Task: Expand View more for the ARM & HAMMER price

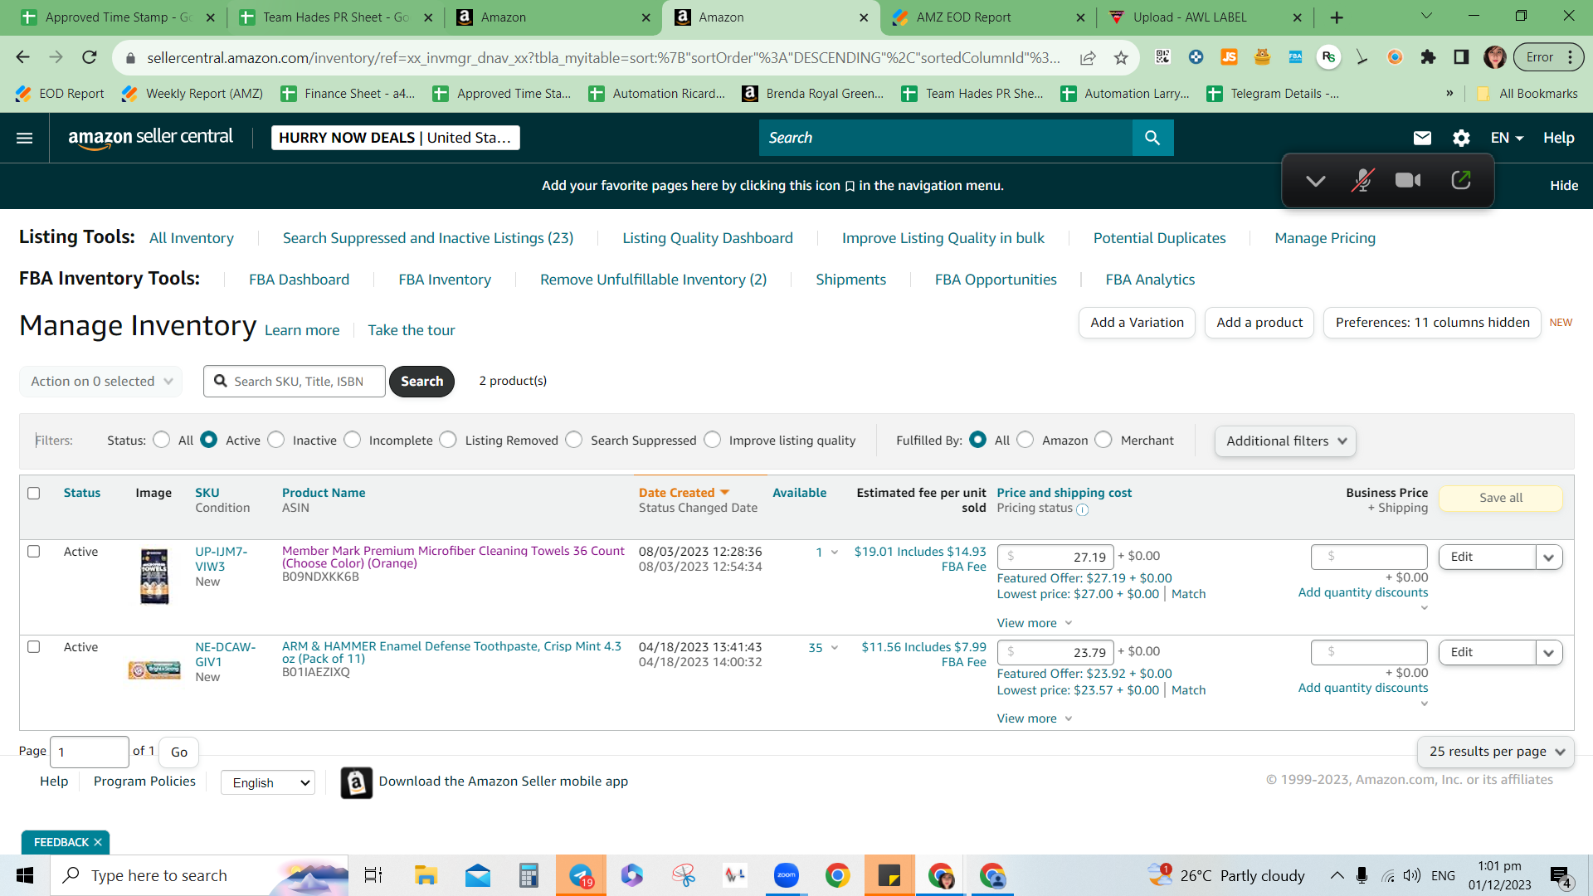Action: coord(1035,718)
